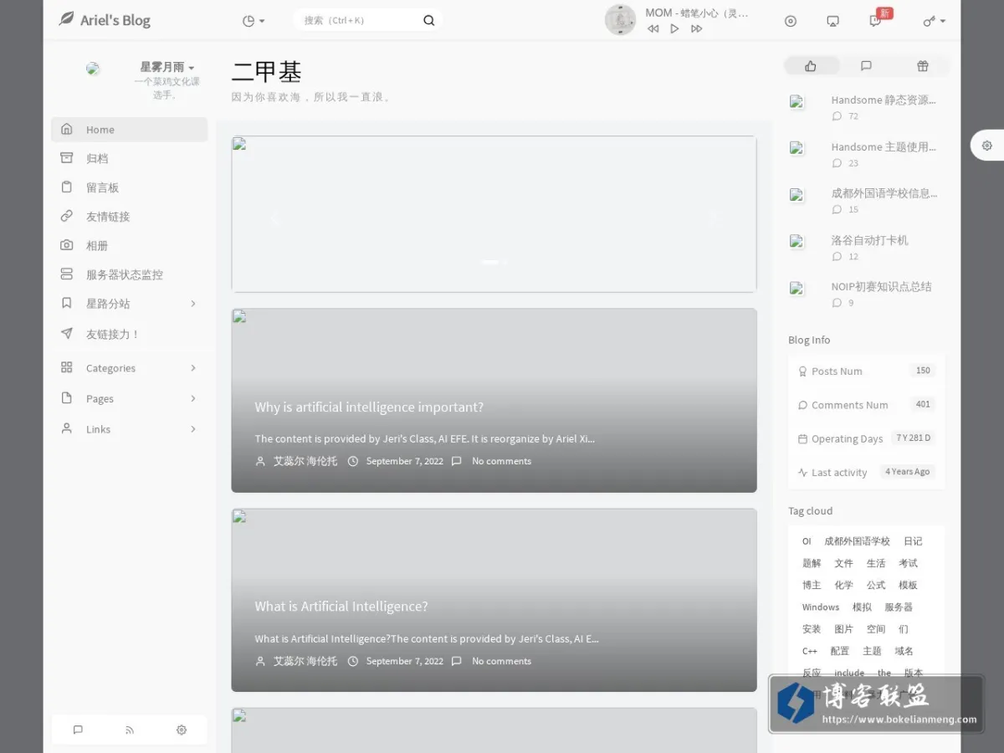
Task: Switch to the gift box tab in right panel
Action: coord(923,66)
